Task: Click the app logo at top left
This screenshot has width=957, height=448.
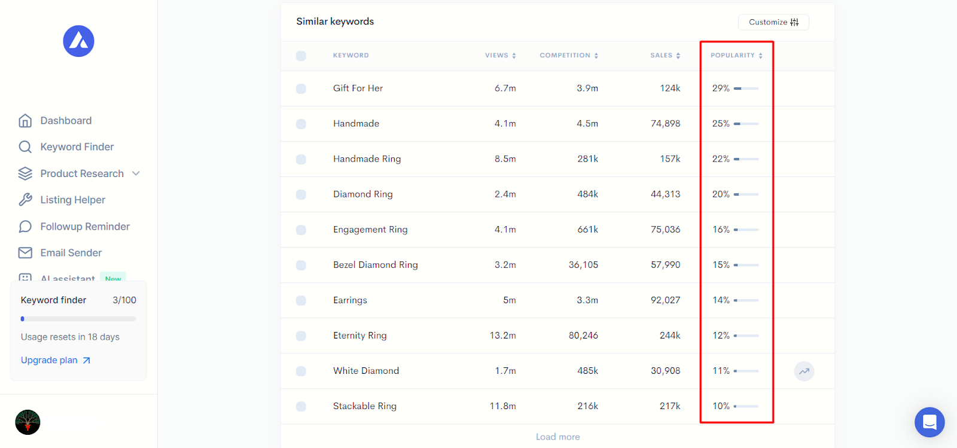Action: [78, 41]
